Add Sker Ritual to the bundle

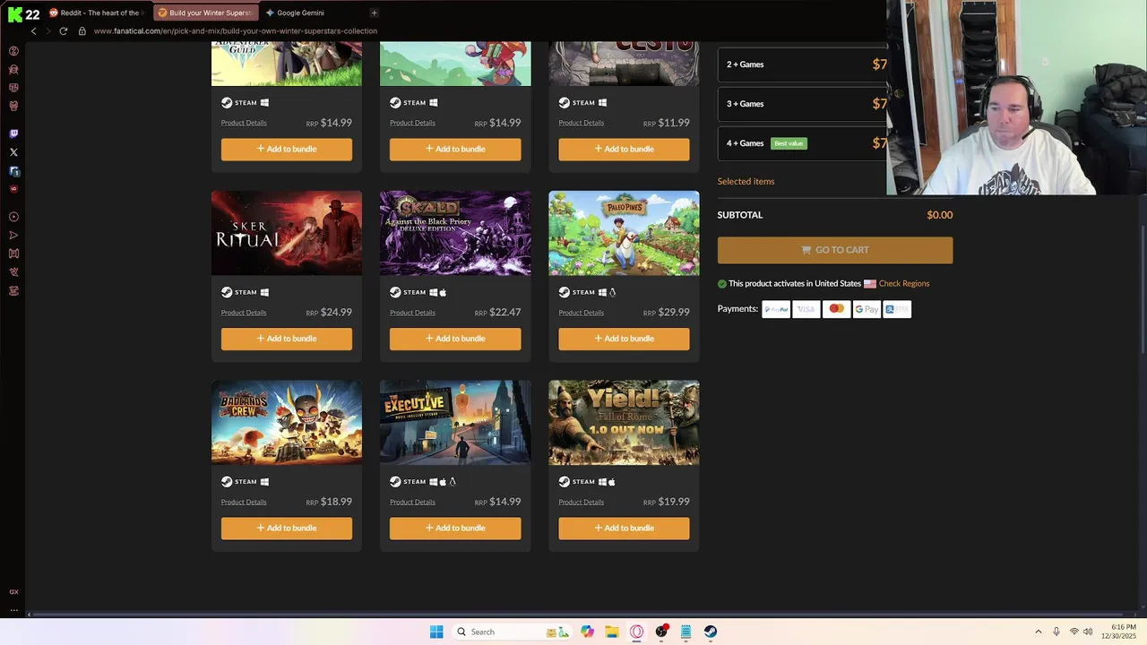pos(287,339)
